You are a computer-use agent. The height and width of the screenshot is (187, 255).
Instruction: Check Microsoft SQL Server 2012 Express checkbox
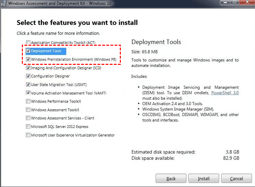pos(28,127)
